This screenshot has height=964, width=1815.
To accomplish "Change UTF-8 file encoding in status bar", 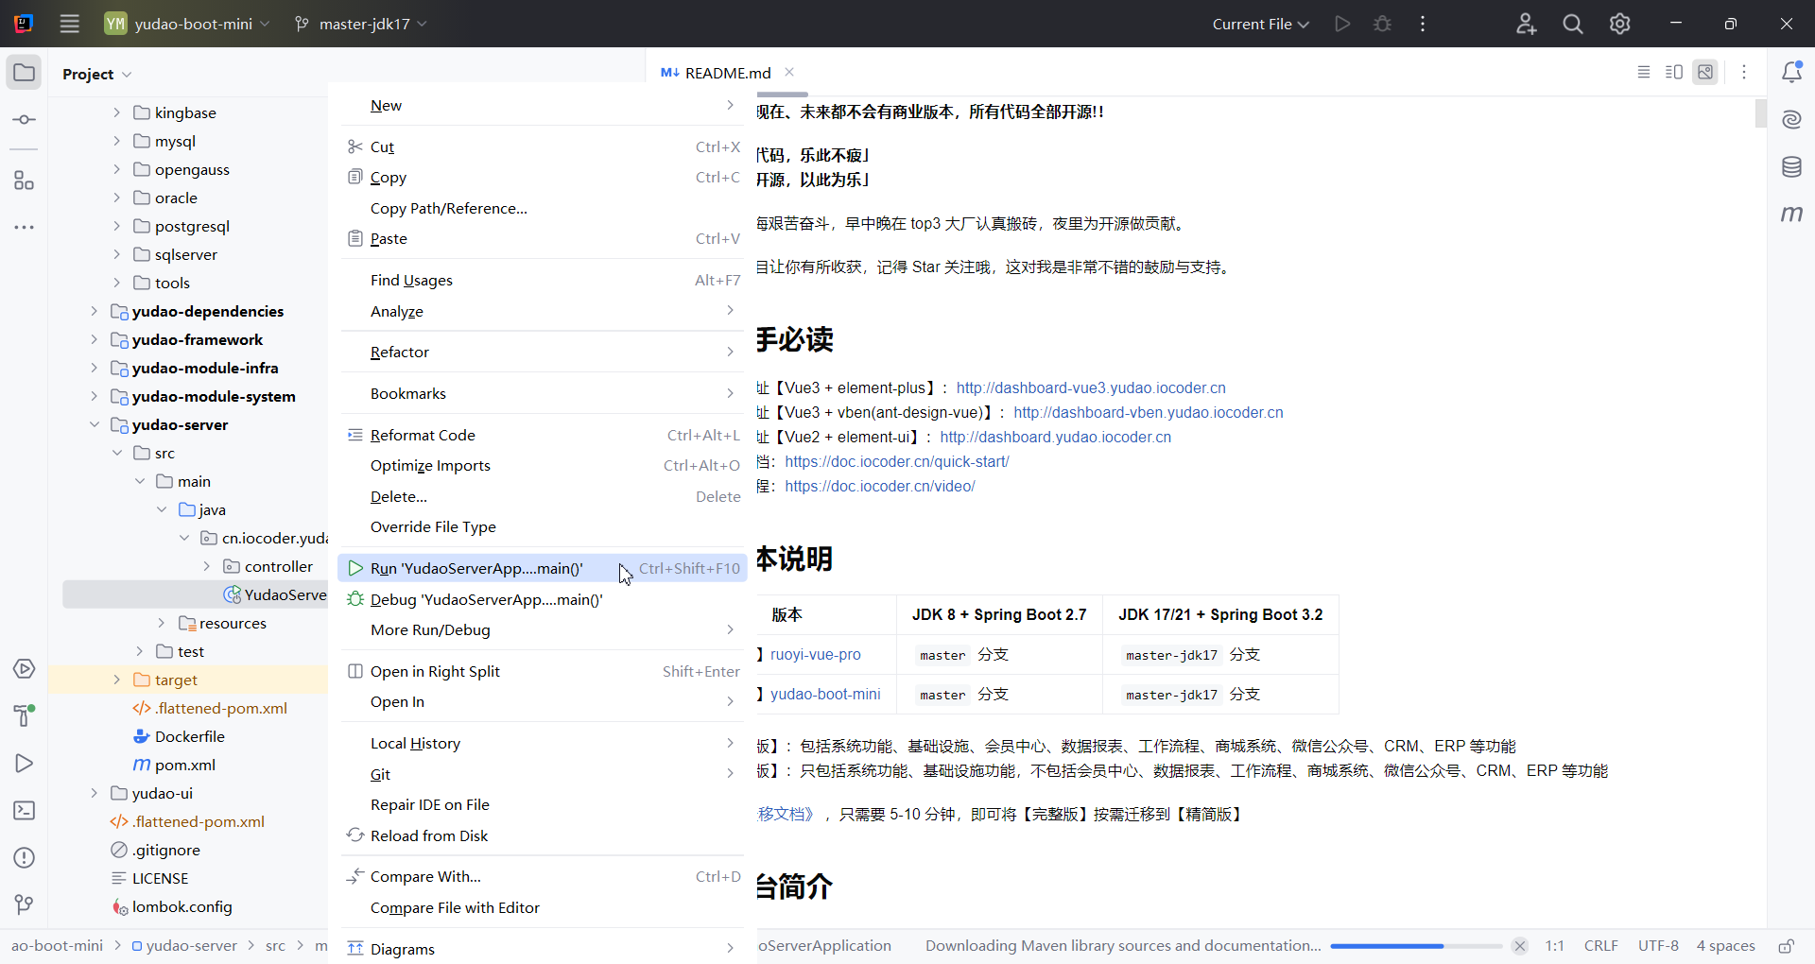I will click(x=1658, y=946).
